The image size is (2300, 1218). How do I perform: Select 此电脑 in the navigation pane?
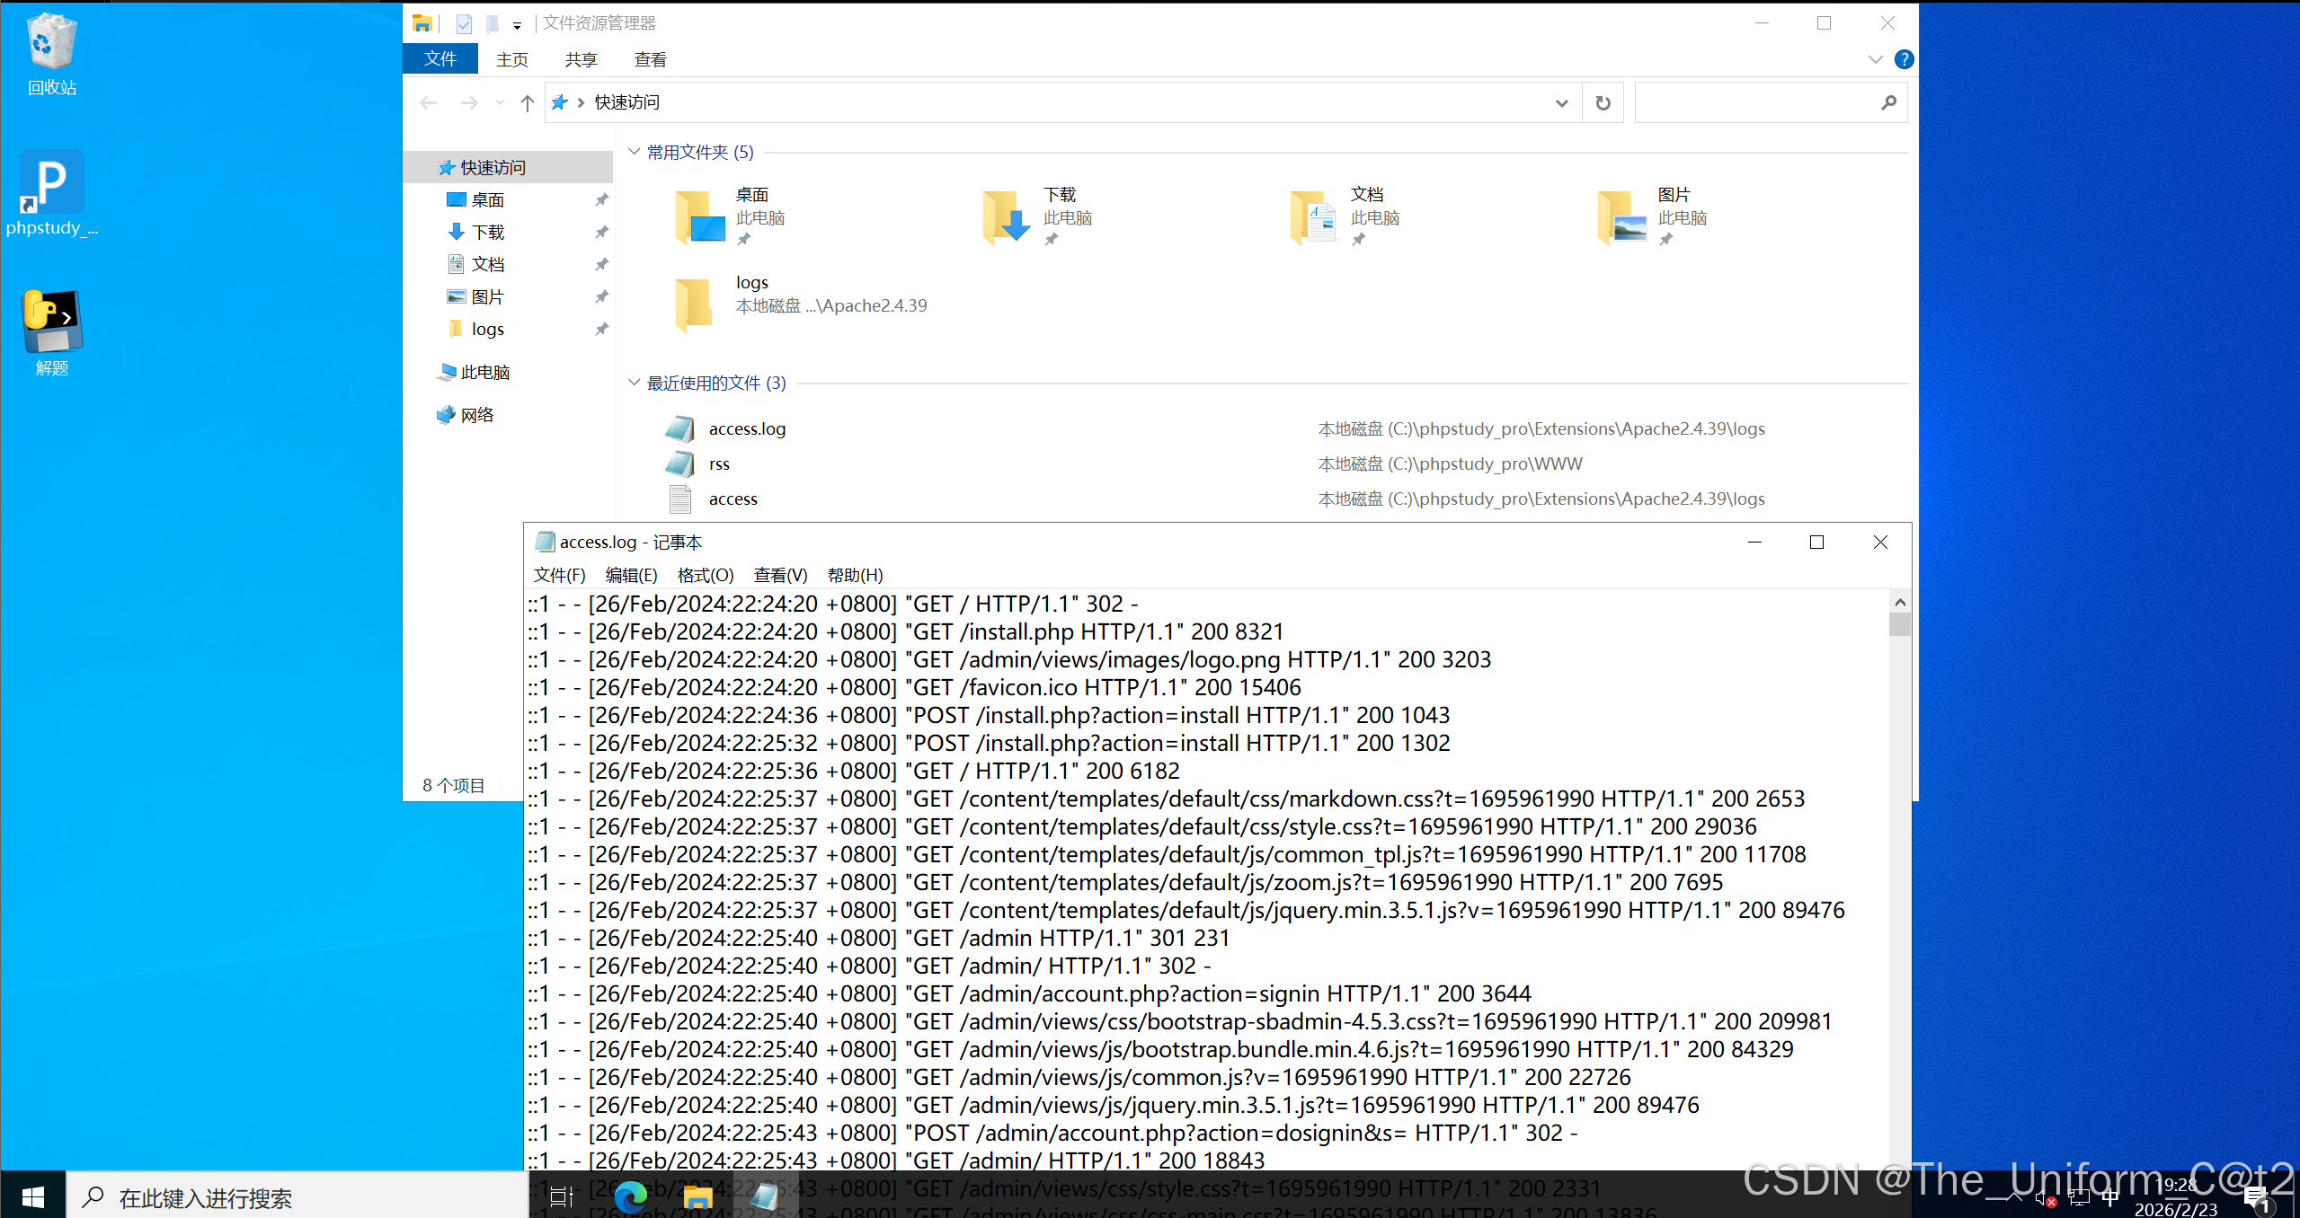[484, 372]
